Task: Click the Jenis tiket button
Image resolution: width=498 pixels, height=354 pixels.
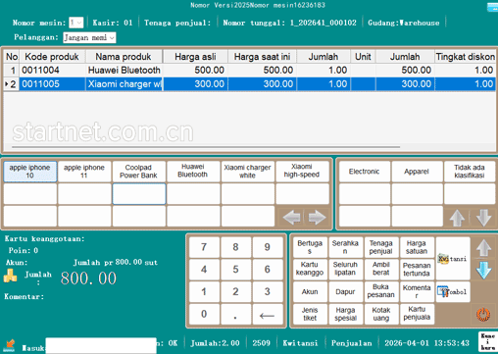Action: [310, 314]
